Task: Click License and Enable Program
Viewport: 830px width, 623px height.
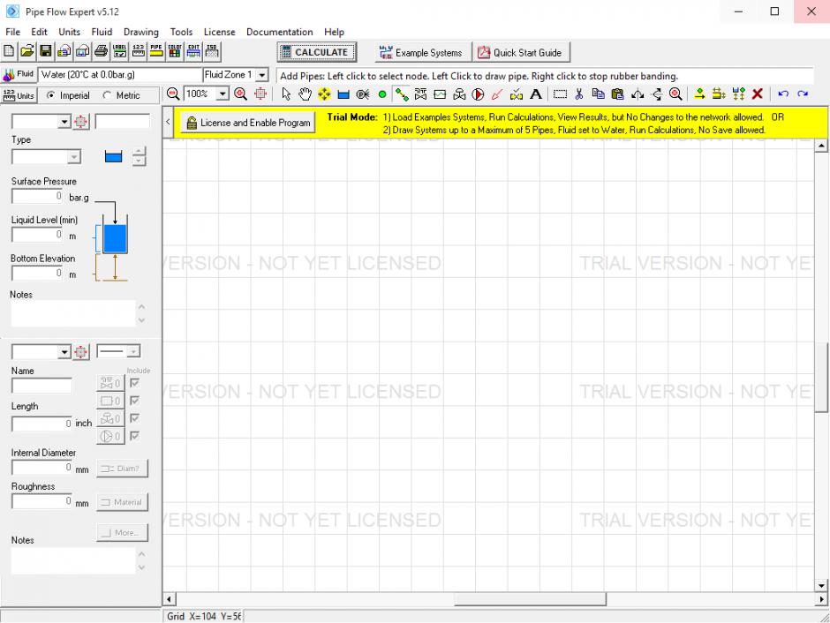Action: tap(248, 123)
